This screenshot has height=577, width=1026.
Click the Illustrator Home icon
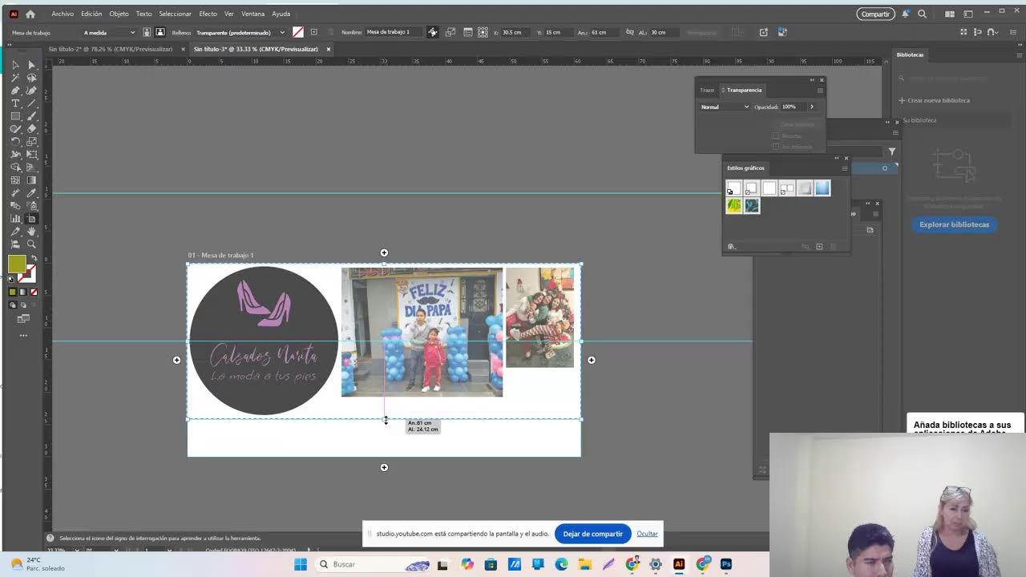pos(30,14)
